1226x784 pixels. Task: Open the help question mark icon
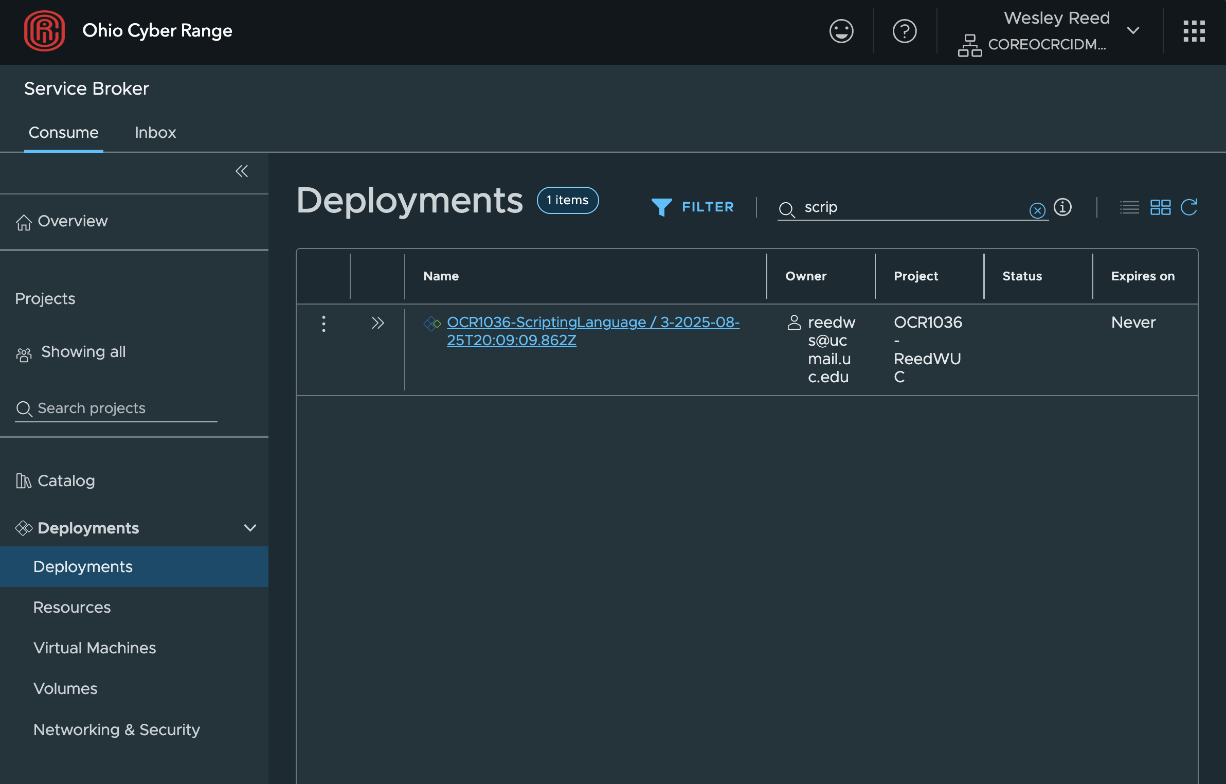pos(905,31)
